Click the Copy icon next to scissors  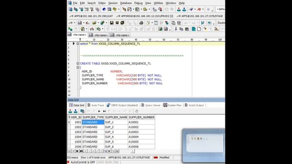[181, 29]
